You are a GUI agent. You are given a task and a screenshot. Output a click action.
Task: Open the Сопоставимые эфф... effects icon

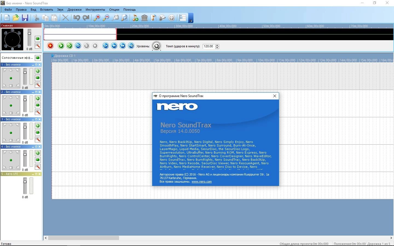(38, 58)
